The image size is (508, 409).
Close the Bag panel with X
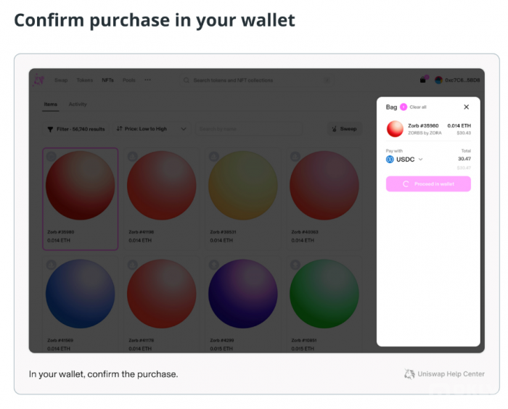point(466,107)
